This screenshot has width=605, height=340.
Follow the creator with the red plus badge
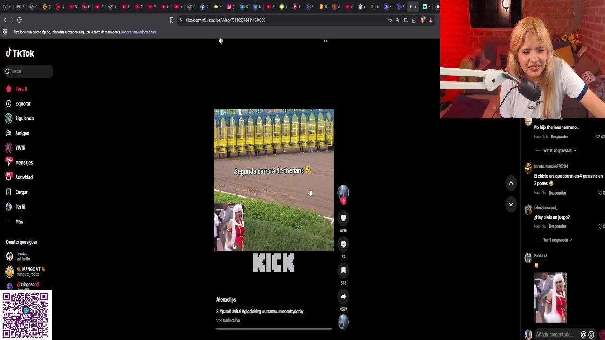[x=343, y=201]
